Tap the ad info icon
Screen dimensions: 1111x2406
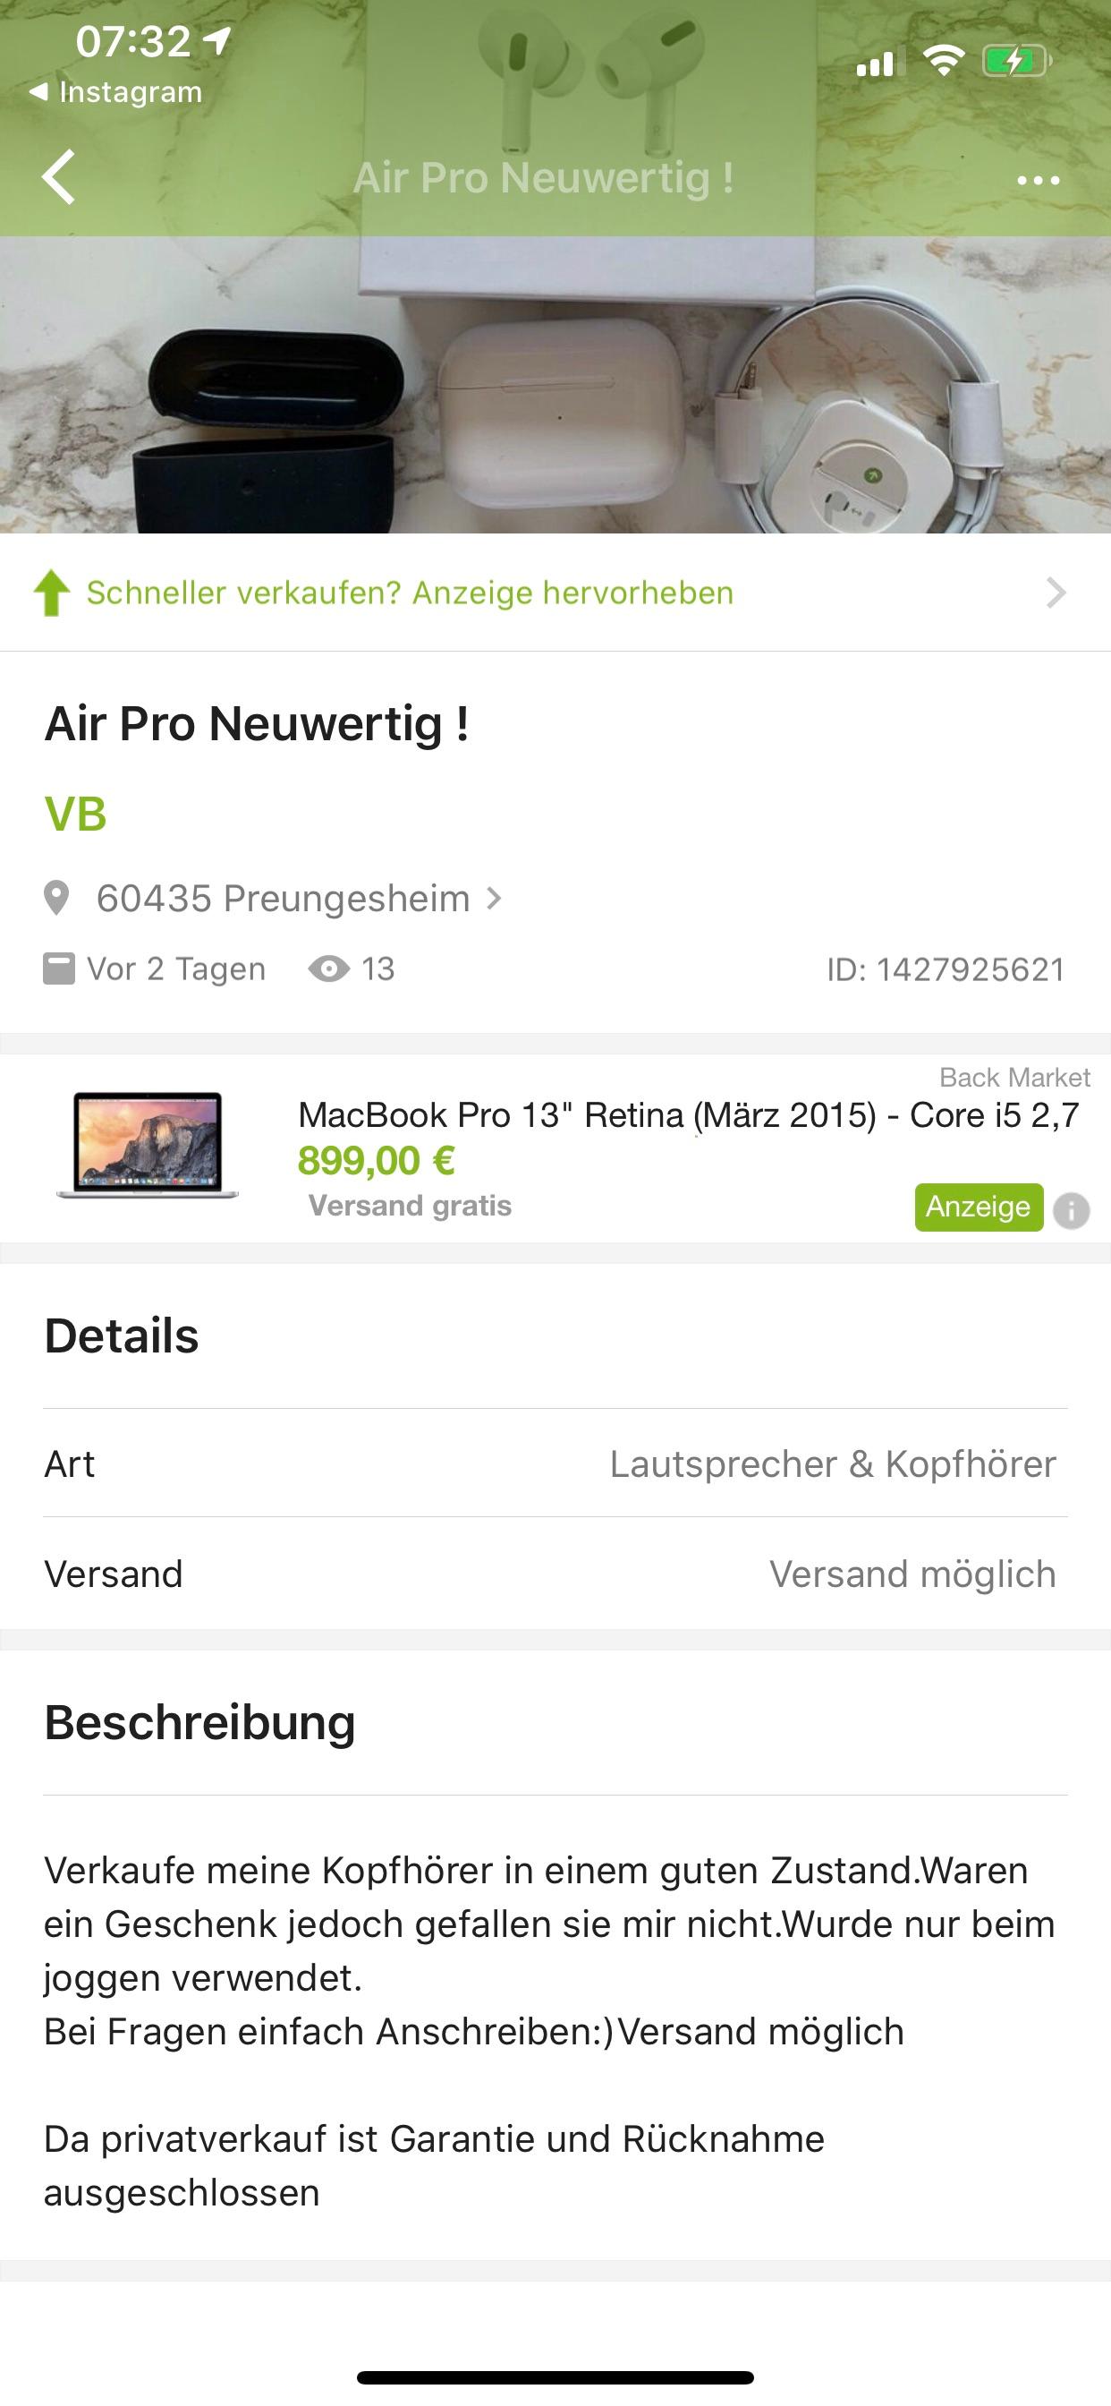click(x=1071, y=1211)
